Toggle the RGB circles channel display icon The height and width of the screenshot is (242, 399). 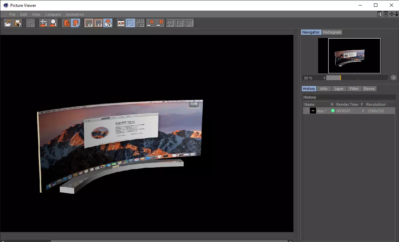(108, 23)
